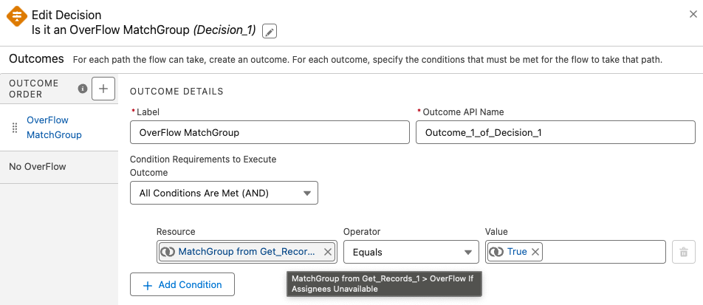Delete the condition with the trash icon
The width and height of the screenshot is (703, 305).
684,252
